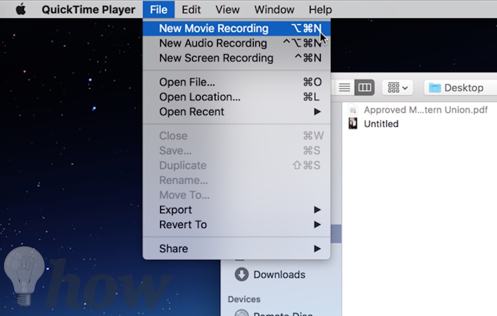This screenshot has width=497, height=316.
Task: Select Open File… menu item
Action: pos(237,82)
